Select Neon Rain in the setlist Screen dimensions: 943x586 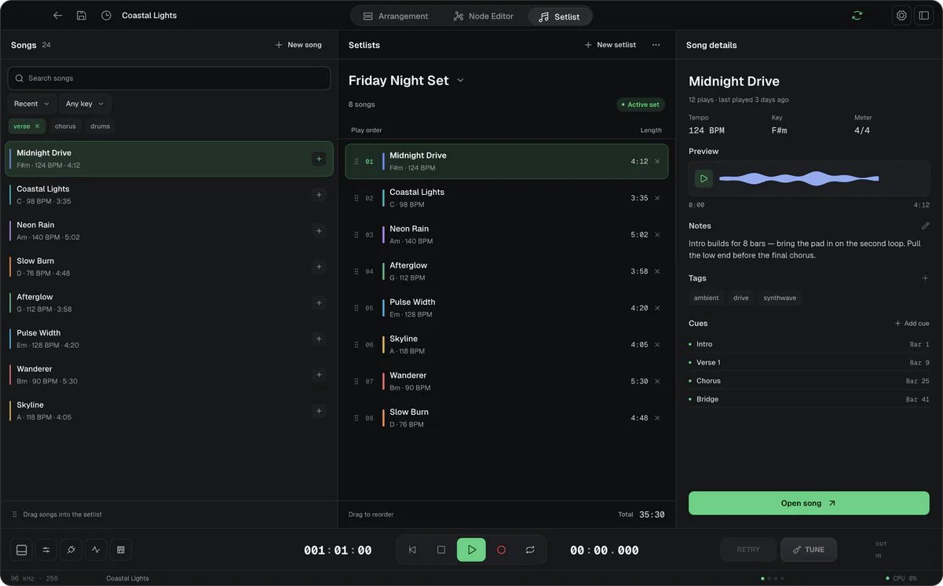coord(506,235)
